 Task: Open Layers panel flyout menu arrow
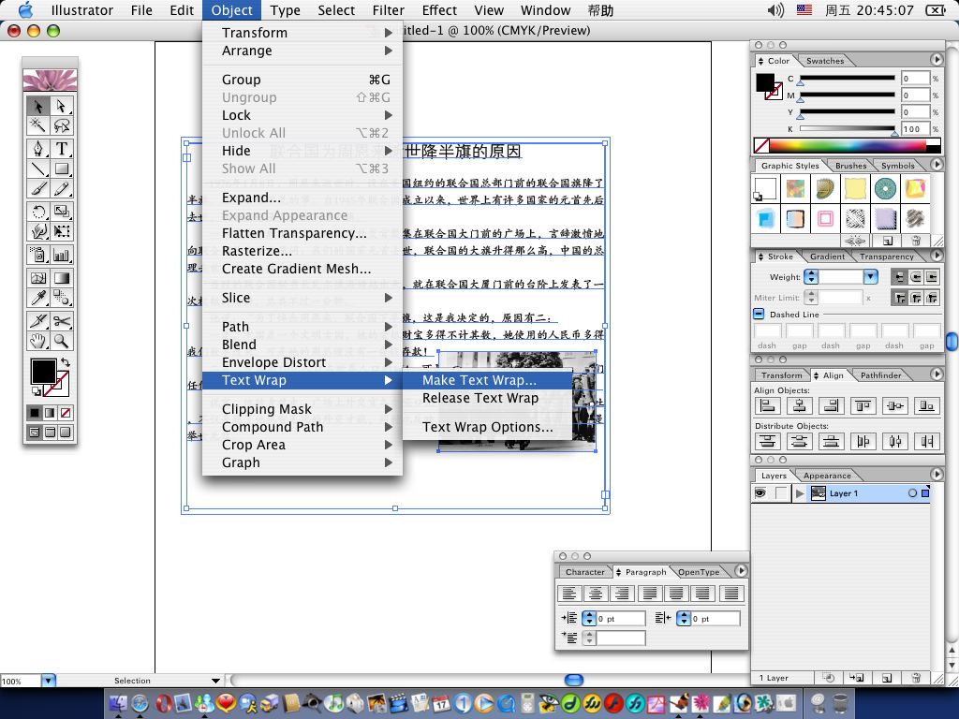pos(937,474)
